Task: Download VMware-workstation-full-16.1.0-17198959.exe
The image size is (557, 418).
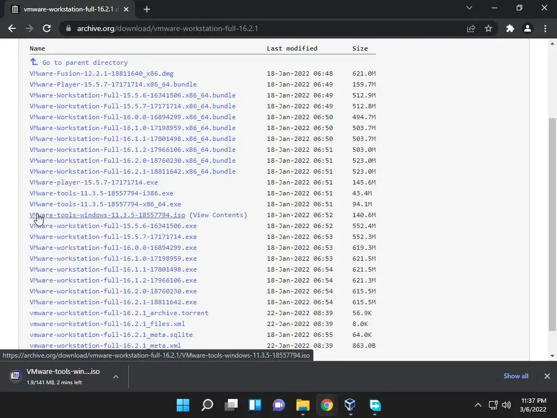Action: tap(113, 259)
